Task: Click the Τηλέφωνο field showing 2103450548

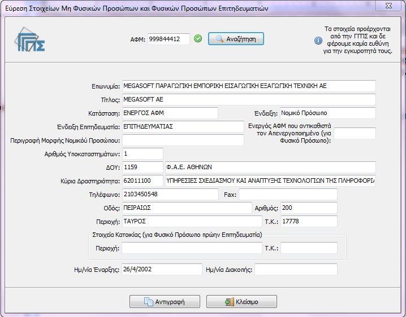Action: click(x=170, y=194)
